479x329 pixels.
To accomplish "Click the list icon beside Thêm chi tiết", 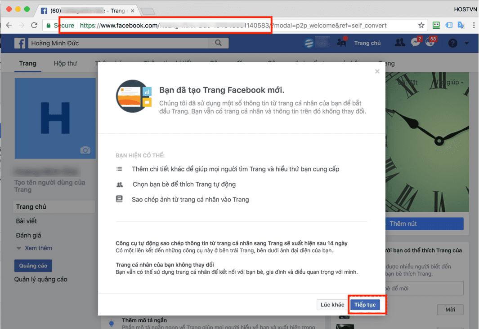I will pyautogui.click(x=119, y=169).
